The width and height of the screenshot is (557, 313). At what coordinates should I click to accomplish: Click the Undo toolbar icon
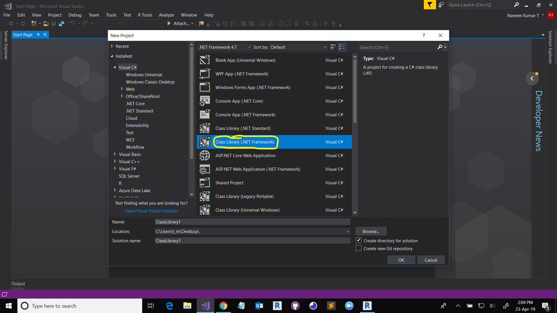point(72,23)
